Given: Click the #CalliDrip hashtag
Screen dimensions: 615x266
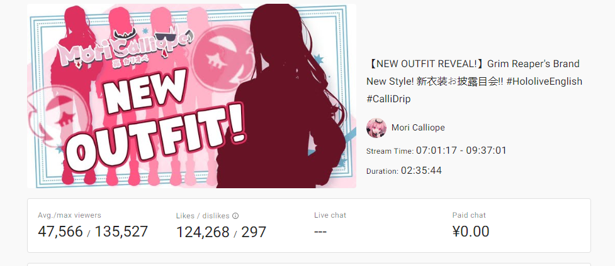Looking at the screenshot, I should click(388, 99).
